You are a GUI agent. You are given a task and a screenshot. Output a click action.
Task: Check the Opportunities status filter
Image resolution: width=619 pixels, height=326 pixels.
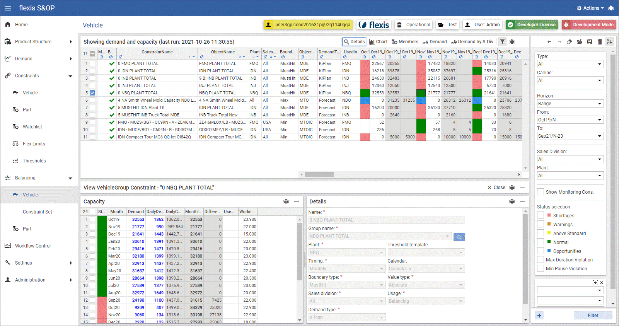pos(541,251)
